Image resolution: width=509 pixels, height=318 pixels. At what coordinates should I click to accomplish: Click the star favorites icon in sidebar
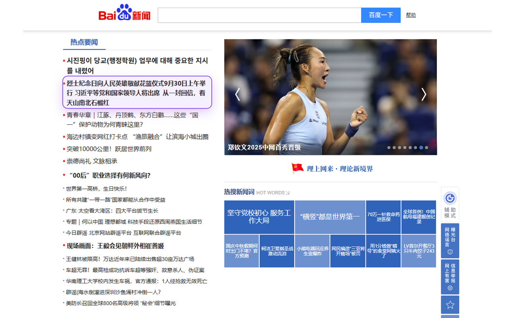(450, 304)
